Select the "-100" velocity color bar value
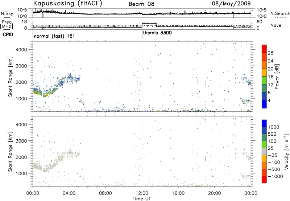Image resolution: width=290 pixels, height=201 pixels. click(x=274, y=162)
